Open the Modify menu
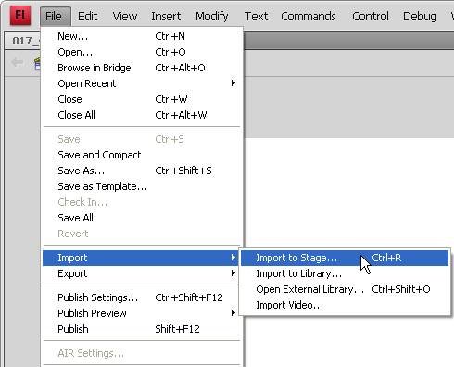454x367 pixels. coord(212,16)
